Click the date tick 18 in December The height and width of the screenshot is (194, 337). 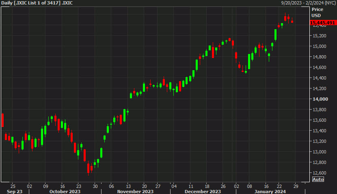[207, 186]
